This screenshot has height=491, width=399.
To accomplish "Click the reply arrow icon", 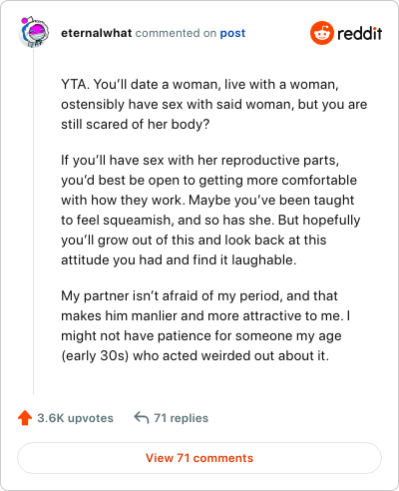I will pos(141,417).
